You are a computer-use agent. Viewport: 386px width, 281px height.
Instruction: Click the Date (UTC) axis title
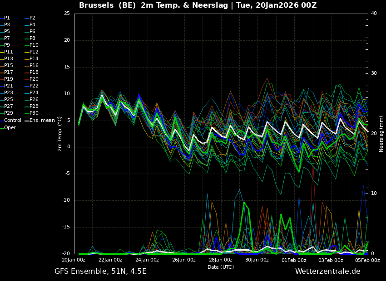(x=221, y=267)
